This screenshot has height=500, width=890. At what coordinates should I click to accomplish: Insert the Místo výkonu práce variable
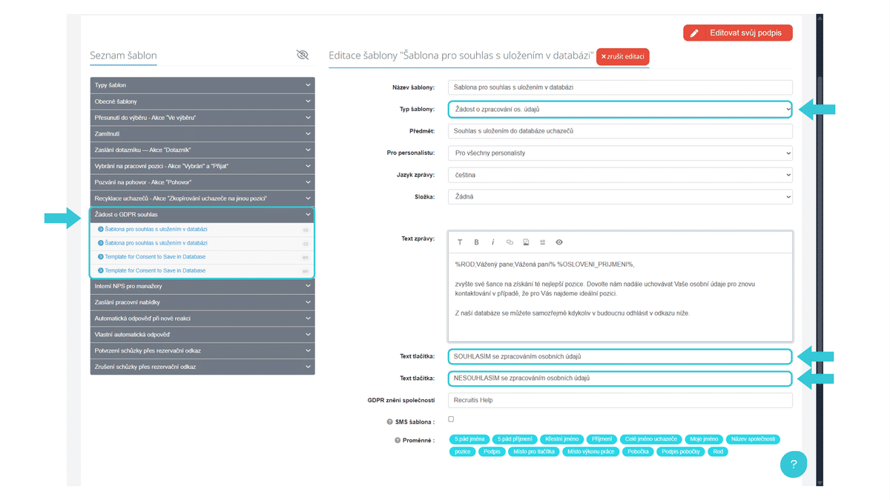(x=590, y=451)
